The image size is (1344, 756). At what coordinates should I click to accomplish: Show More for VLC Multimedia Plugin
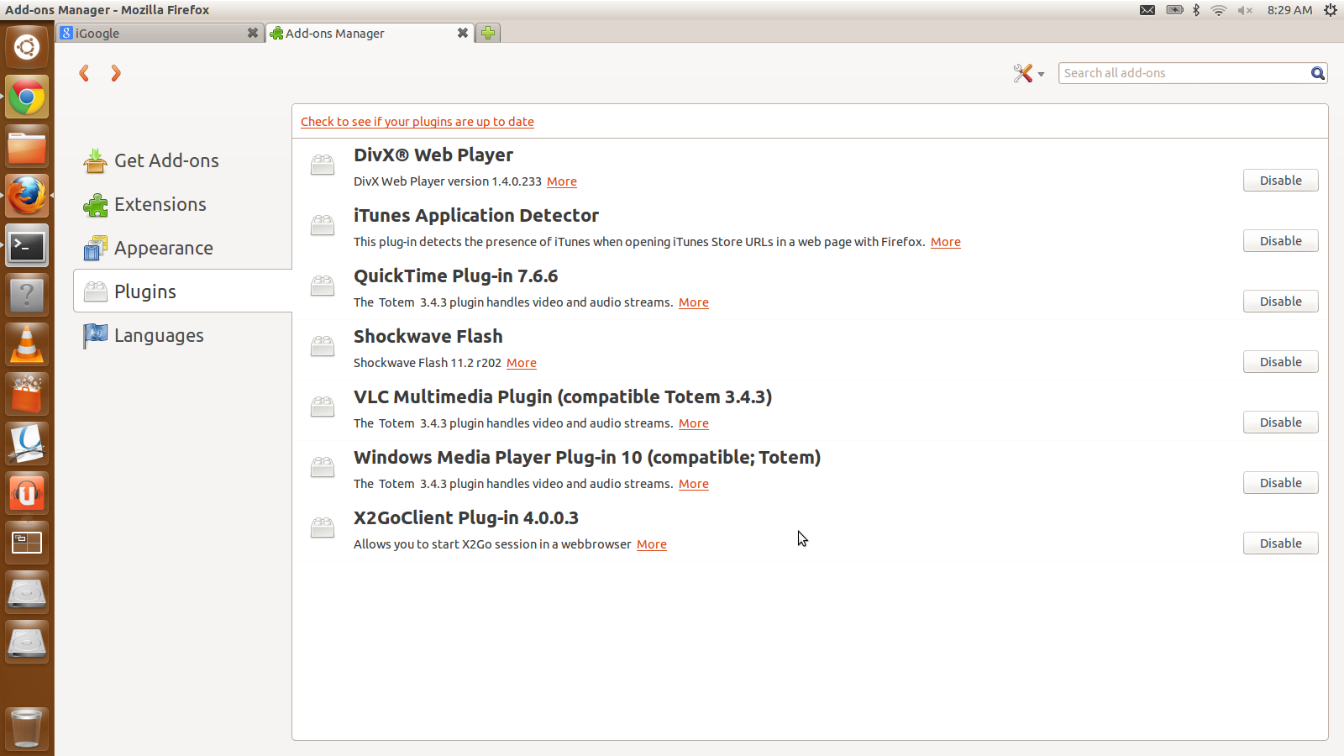coord(694,423)
